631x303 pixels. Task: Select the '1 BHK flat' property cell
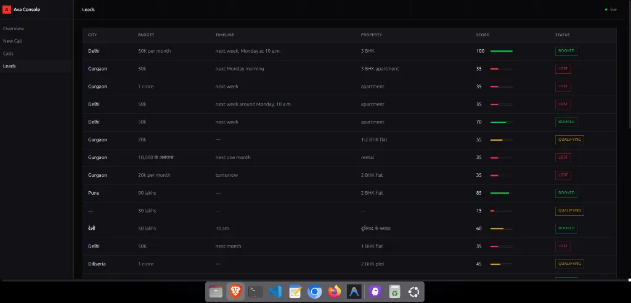[372, 246]
